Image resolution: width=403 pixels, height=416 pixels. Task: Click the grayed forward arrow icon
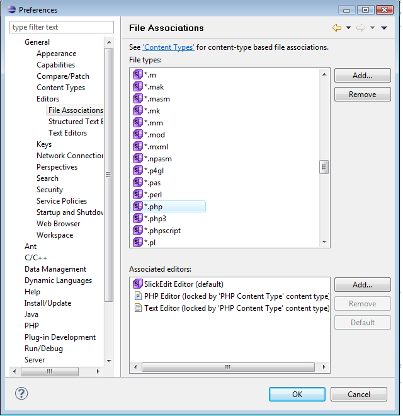coord(361,28)
